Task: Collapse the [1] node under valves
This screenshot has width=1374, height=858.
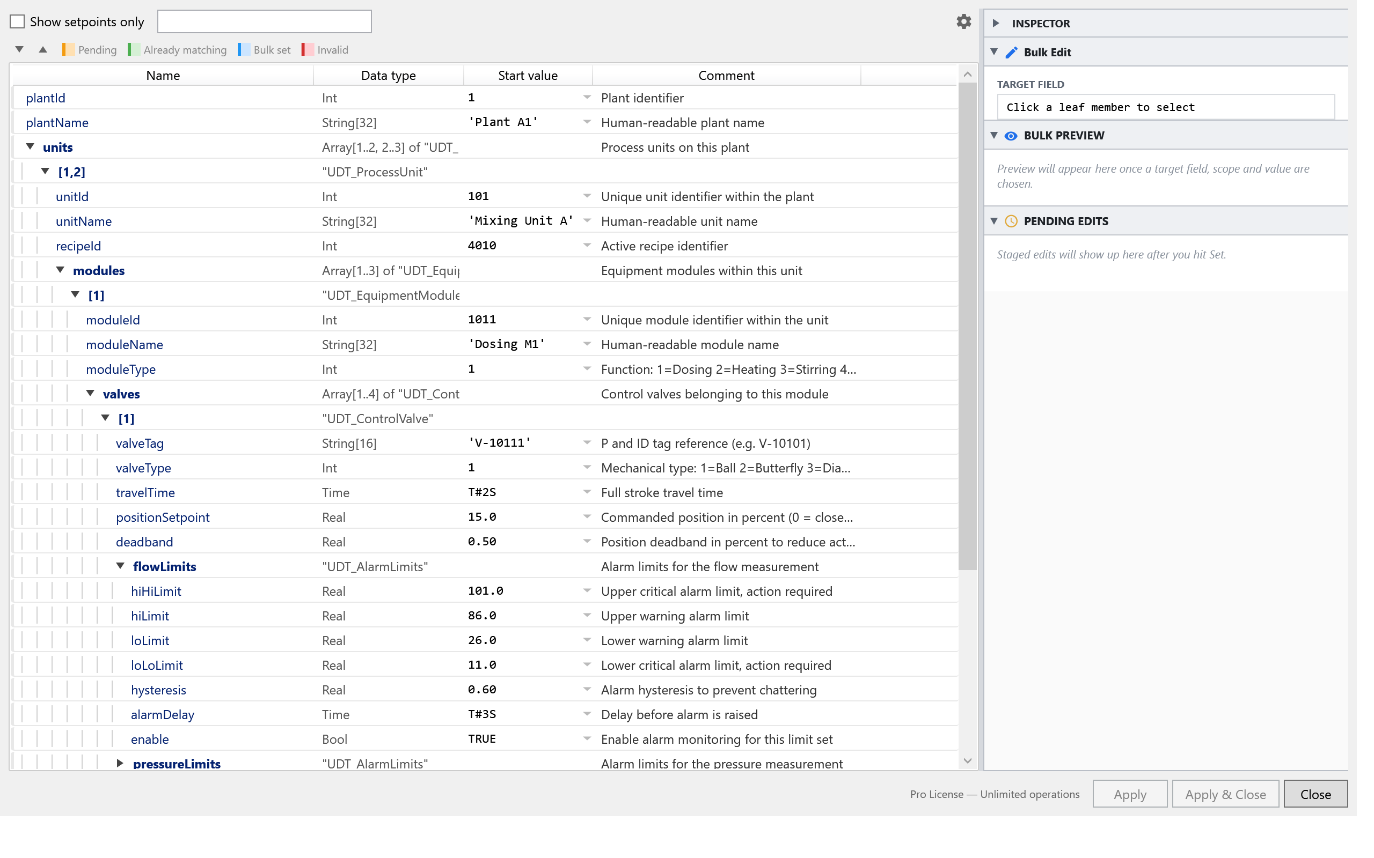Action: click(x=105, y=418)
